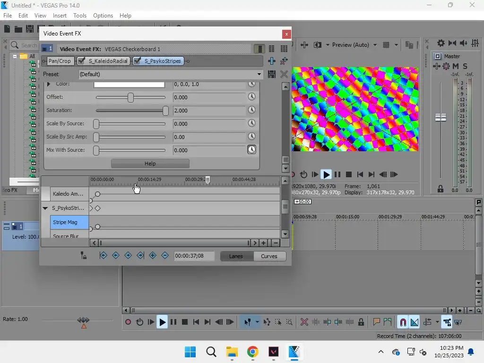Jump to last keyframe
Viewport: 484px width, 363px height.
(140, 255)
